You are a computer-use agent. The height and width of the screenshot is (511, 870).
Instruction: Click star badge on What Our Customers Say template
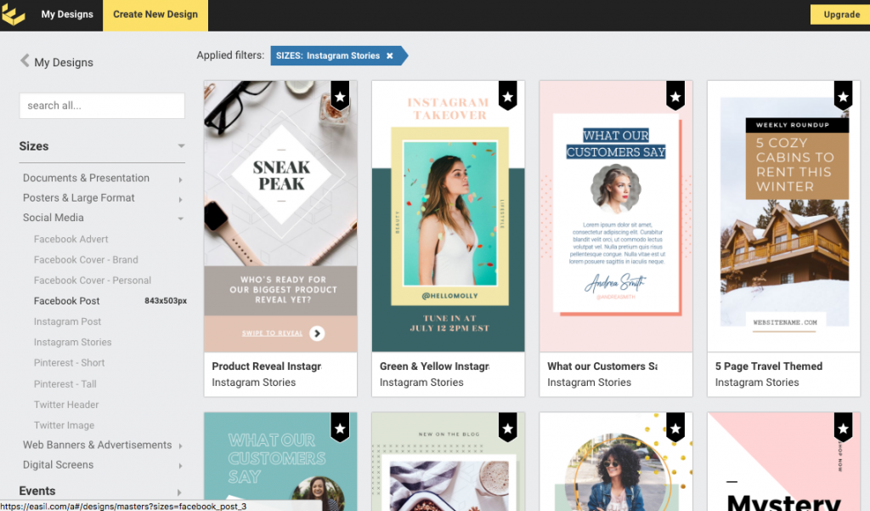[675, 96]
